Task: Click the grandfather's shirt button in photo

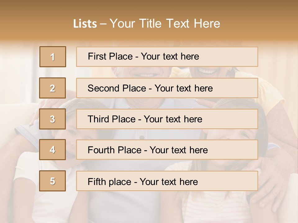Action: tap(142, 137)
